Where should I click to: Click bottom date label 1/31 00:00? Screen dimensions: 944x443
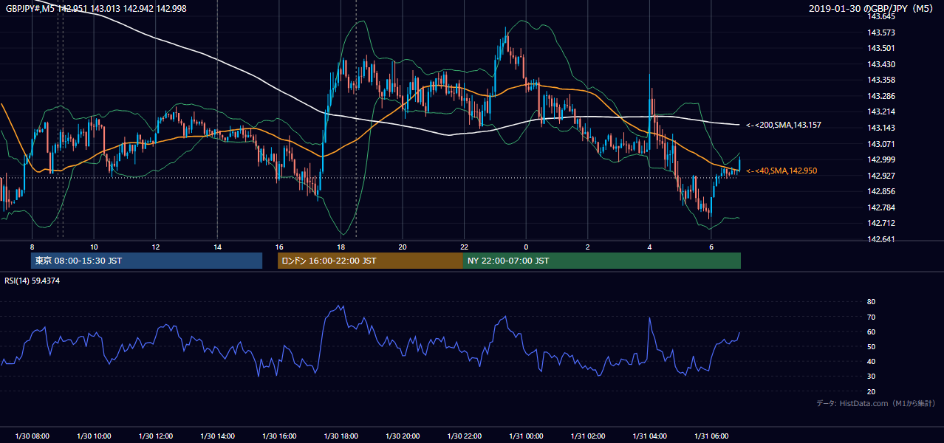(x=526, y=436)
